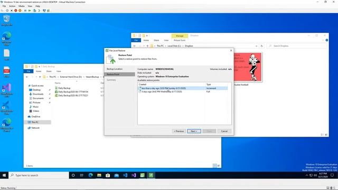Click the Checkpoint toolbar icon

[x=35, y=11]
